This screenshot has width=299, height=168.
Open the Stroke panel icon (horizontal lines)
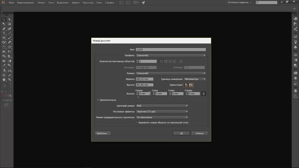pos(295,55)
